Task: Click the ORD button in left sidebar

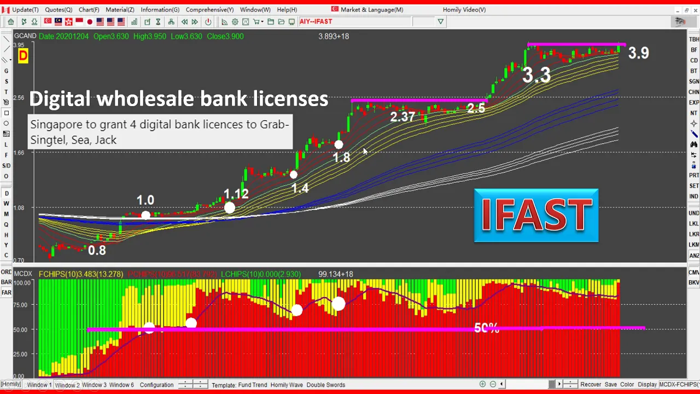Action: (x=6, y=272)
